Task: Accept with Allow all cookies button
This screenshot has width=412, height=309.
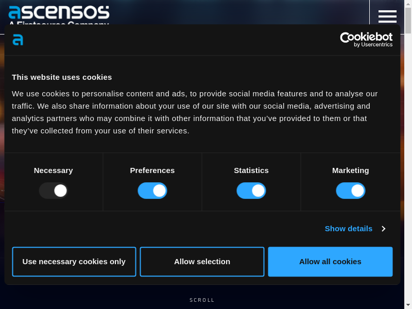Action: pyautogui.click(x=330, y=262)
